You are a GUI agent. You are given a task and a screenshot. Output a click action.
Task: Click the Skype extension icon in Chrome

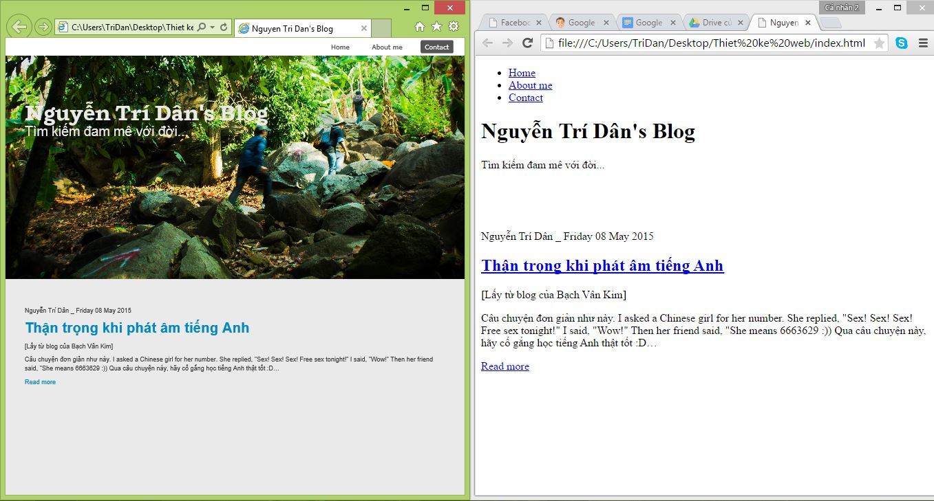[902, 43]
